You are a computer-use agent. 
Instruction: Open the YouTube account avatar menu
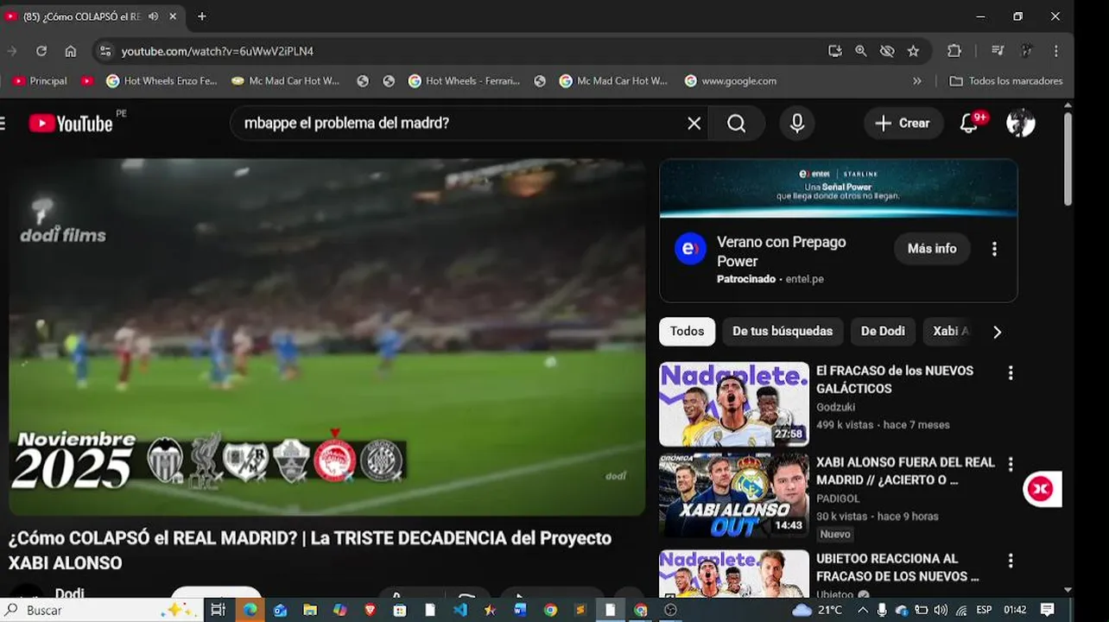click(x=1021, y=124)
